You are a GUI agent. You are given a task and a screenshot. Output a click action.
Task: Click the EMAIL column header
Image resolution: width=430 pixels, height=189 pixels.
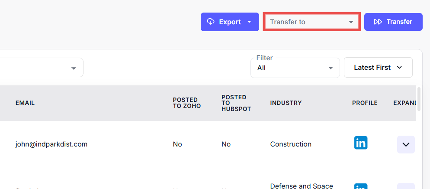click(25, 103)
